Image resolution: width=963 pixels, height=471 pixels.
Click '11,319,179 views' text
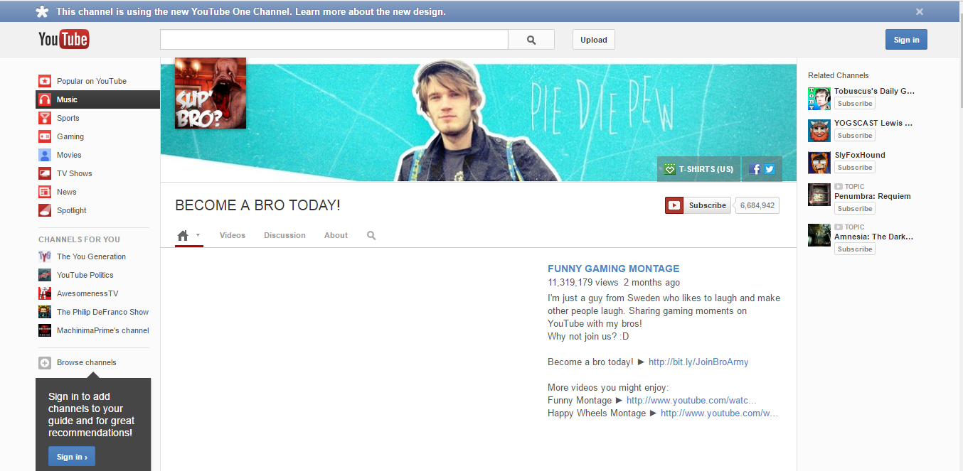click(583, 283)
